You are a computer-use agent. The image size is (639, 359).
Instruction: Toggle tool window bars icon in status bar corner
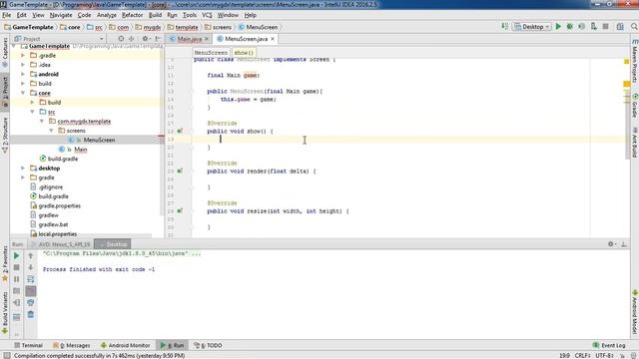[7, 355]
